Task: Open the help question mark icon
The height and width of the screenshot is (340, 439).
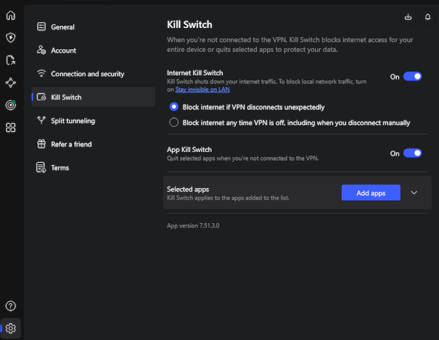Action: tap(11, 306)
